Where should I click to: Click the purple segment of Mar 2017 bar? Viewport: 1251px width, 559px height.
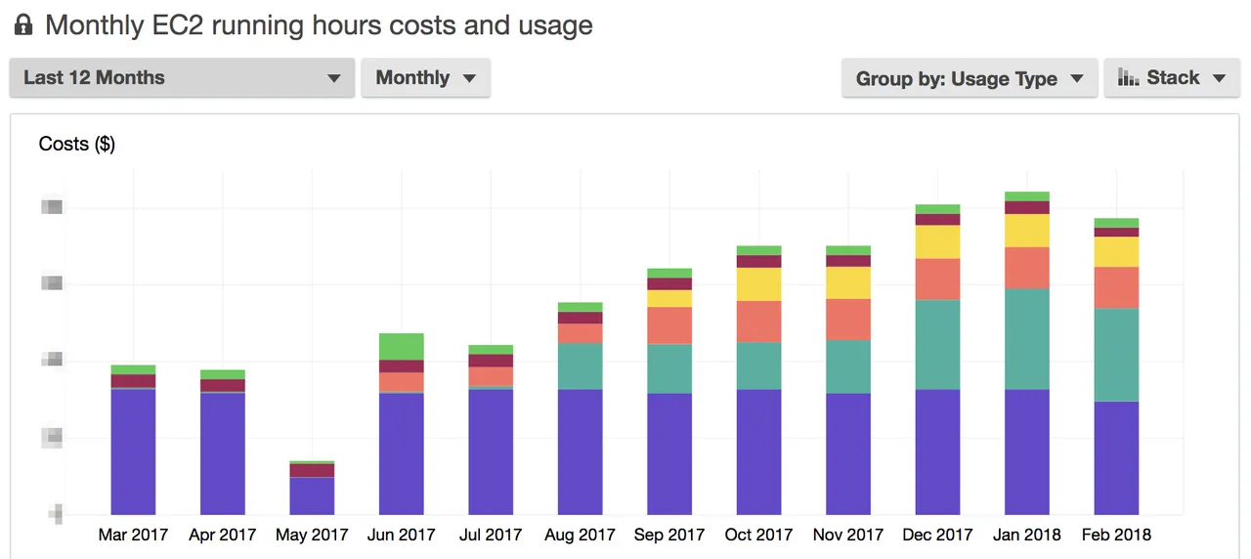coord(133,451)
